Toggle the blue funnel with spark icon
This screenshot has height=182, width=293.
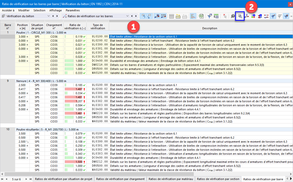tap(286, 16)
